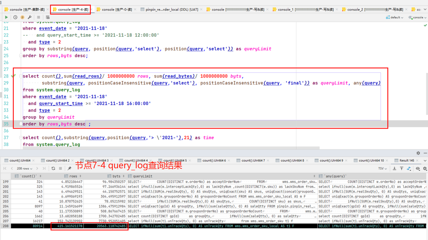
Task: Sort by the rows column header
Action: coord(73,176)
